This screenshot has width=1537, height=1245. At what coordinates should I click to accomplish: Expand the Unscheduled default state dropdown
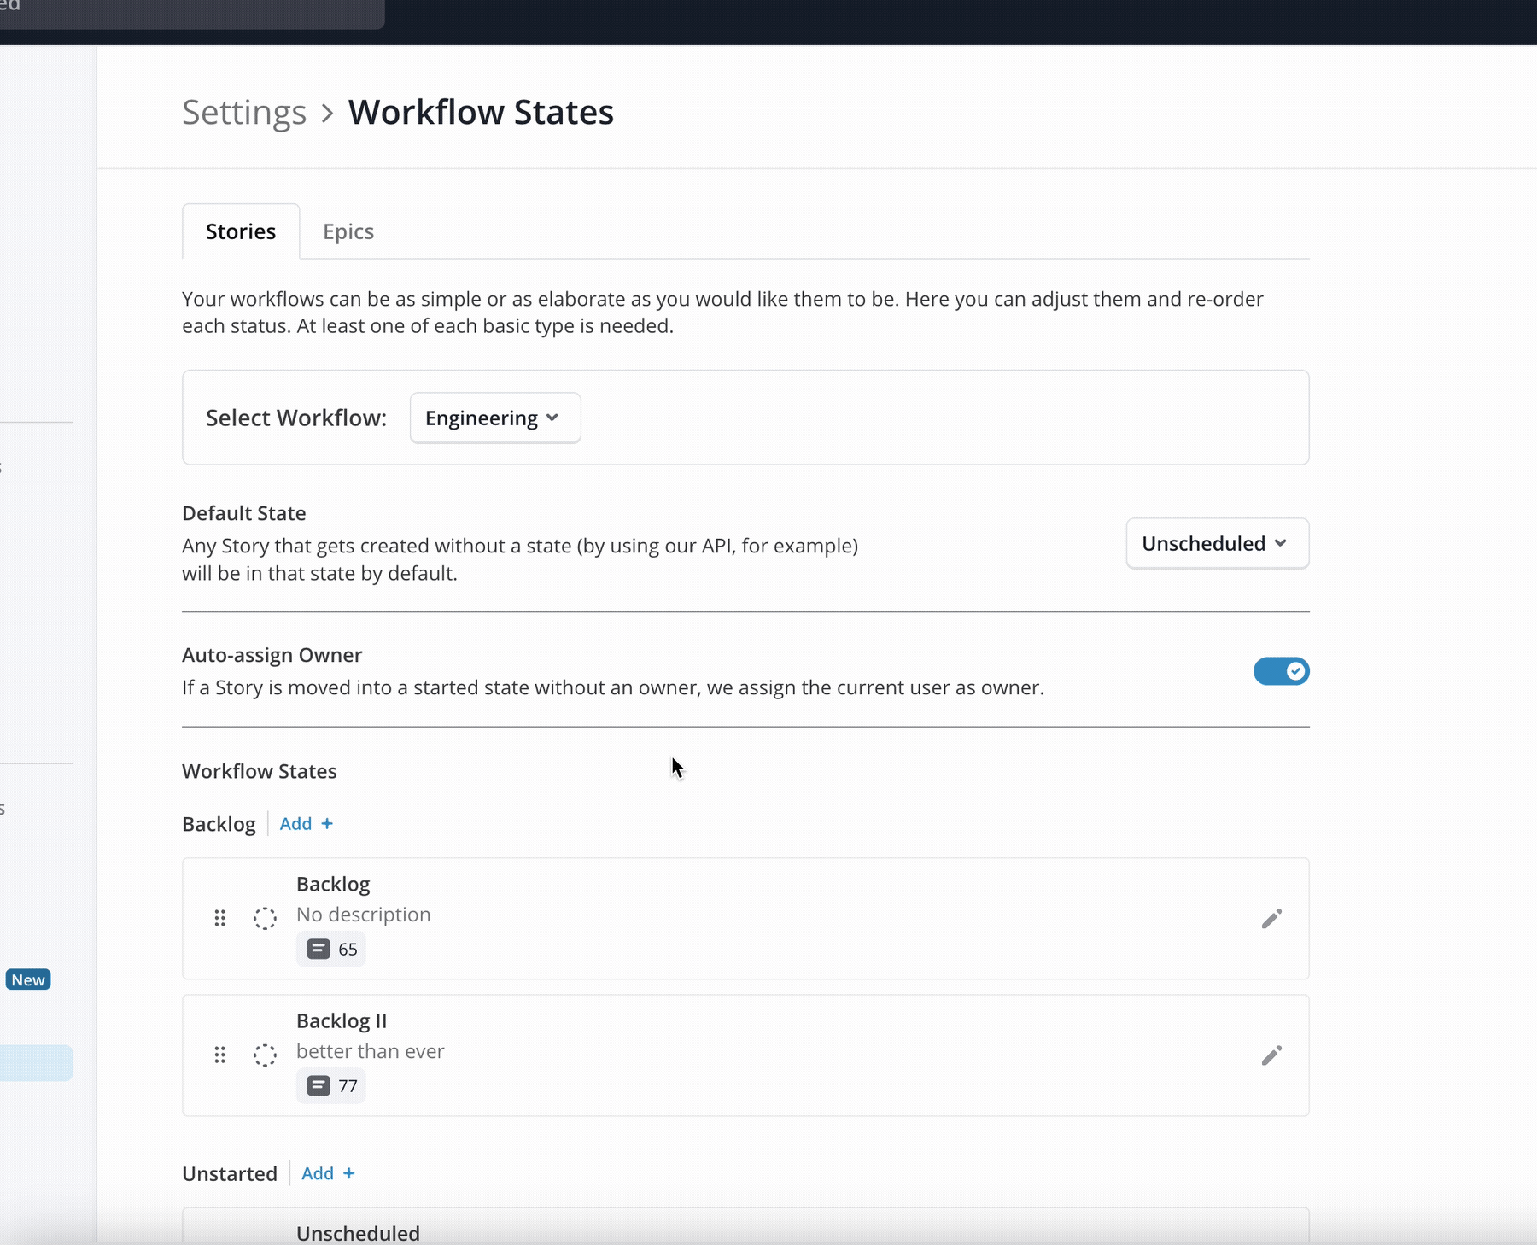pyautogui.click(x=1217, y=544)
